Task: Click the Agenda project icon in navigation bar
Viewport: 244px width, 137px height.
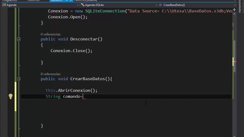Action: (4, 5)
